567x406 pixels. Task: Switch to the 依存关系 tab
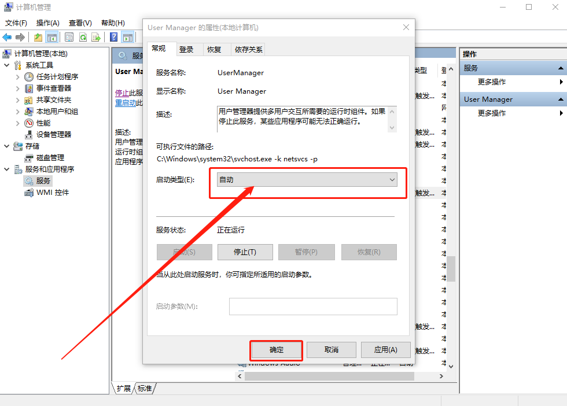coord(248,50)
